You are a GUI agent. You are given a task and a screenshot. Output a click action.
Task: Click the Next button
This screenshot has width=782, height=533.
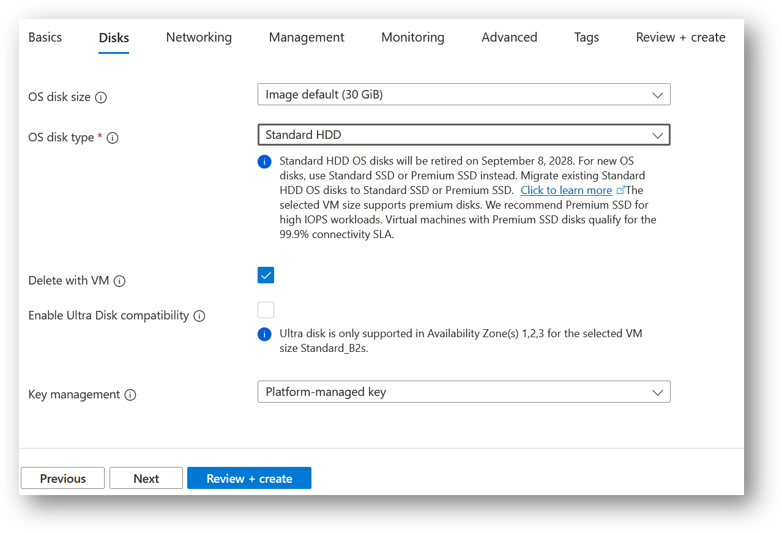[x=146, y=479]
